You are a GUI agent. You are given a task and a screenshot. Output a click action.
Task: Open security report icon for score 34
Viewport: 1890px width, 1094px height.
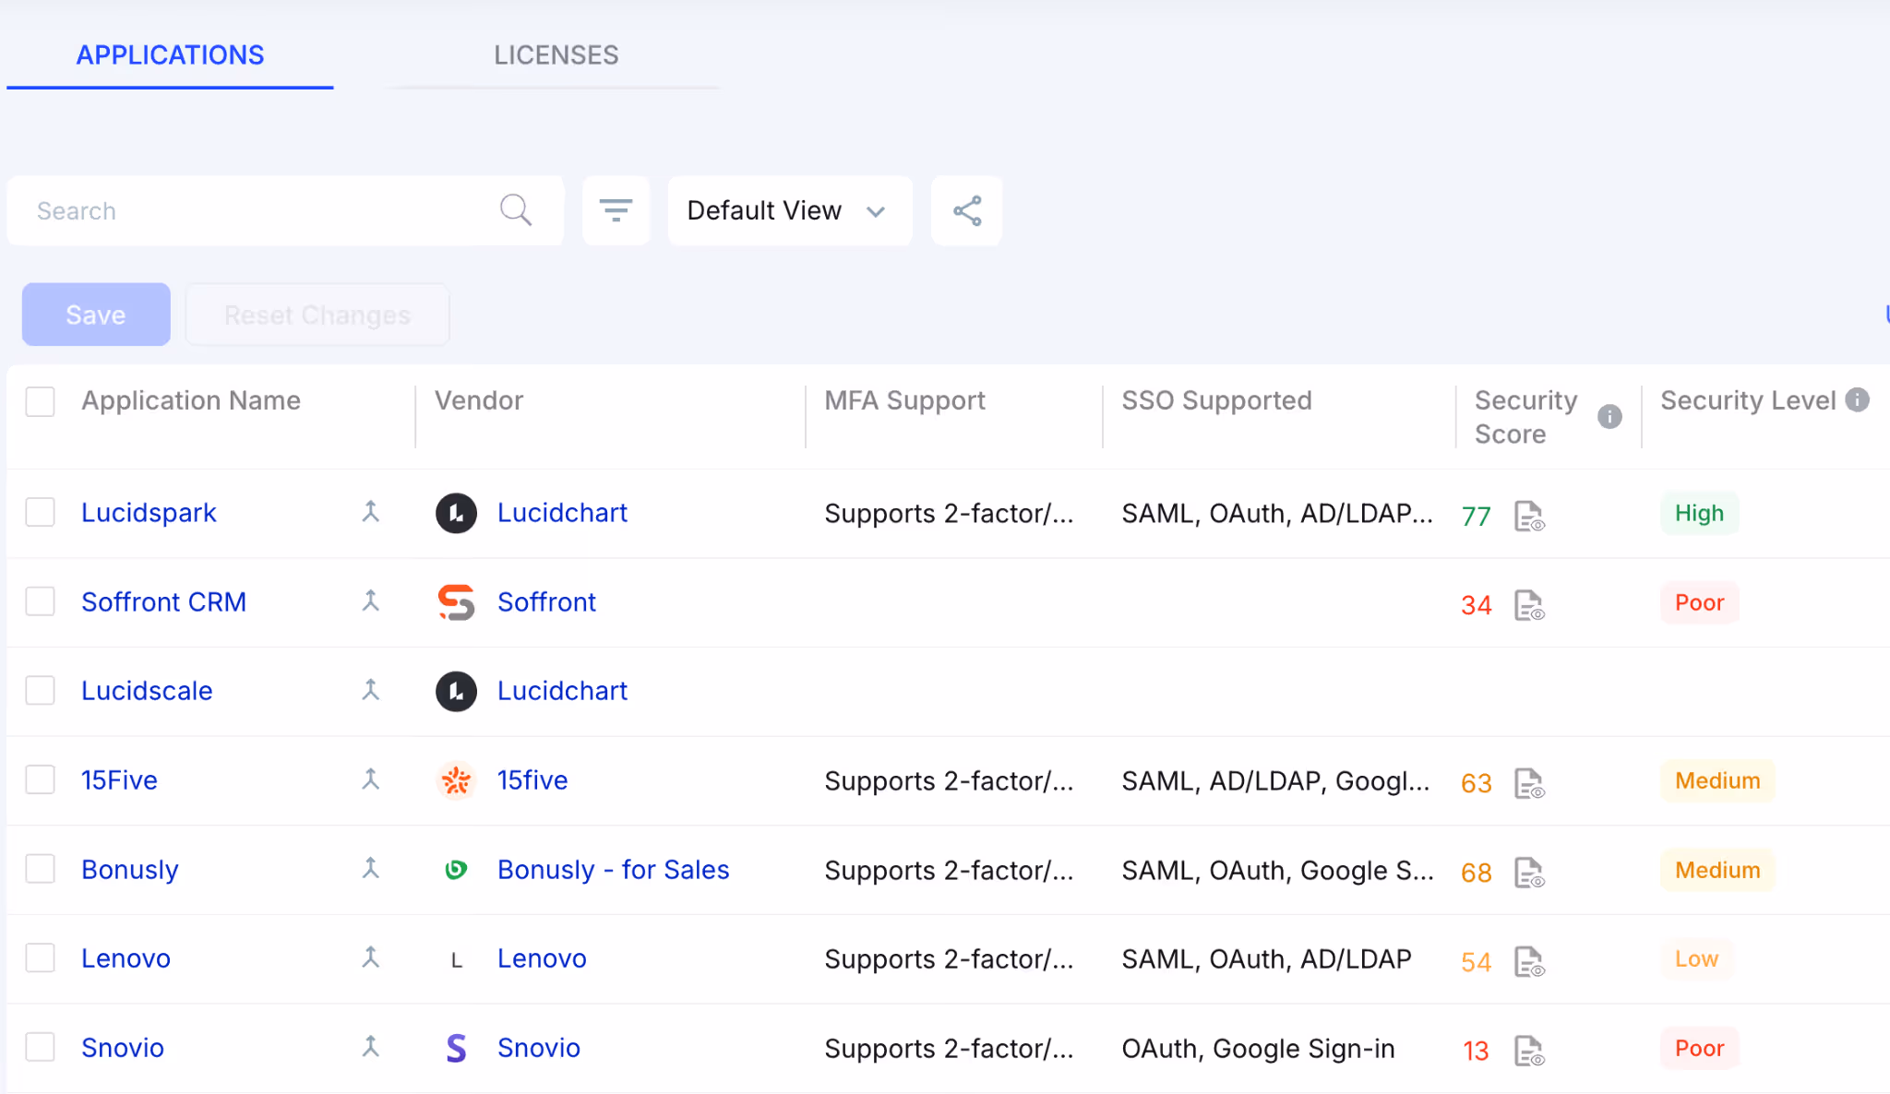[x=1529, y=605]
